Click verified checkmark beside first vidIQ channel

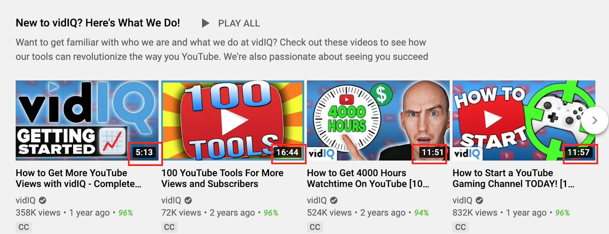[x=43, y=200]
